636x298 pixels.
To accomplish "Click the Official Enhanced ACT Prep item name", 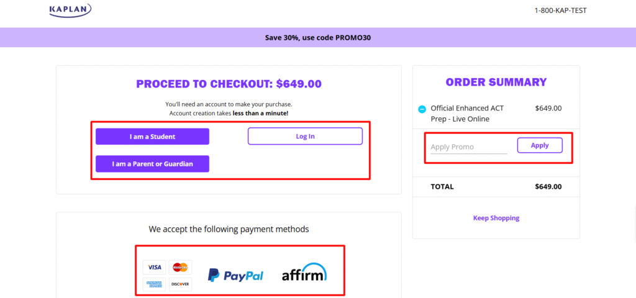I will tap(467, 113).
